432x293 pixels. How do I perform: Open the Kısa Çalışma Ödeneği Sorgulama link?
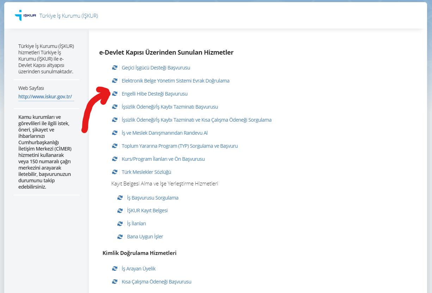coord(197,120)
